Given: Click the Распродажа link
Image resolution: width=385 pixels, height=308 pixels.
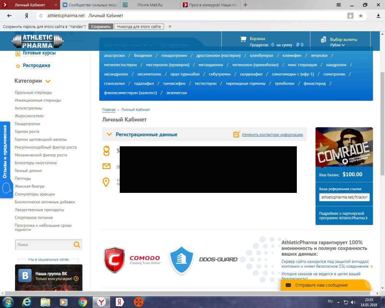Looking at the screenshot, I should [36, 65].
